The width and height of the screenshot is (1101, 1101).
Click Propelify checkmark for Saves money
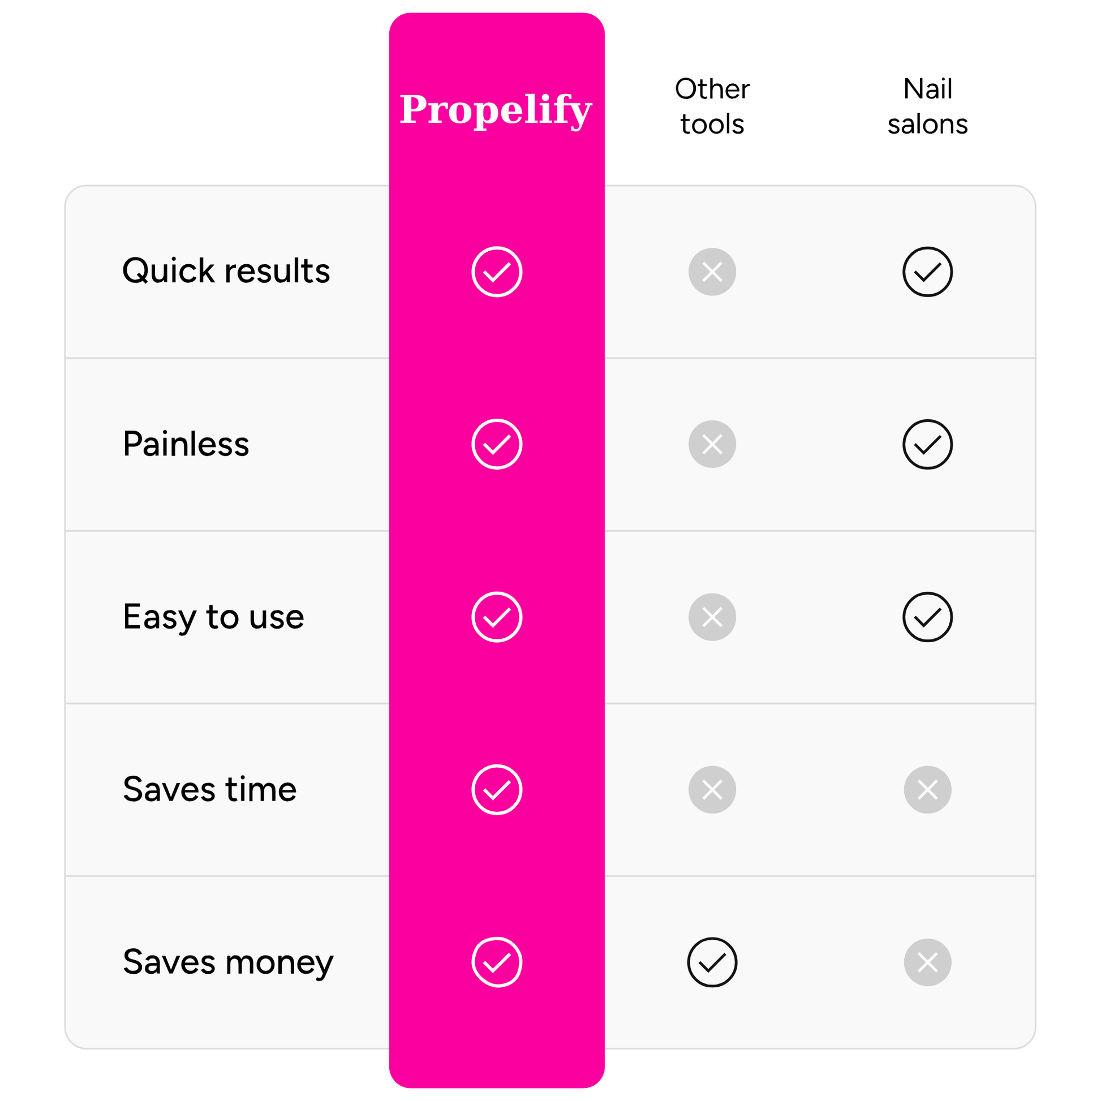click(x=496, y=962)
